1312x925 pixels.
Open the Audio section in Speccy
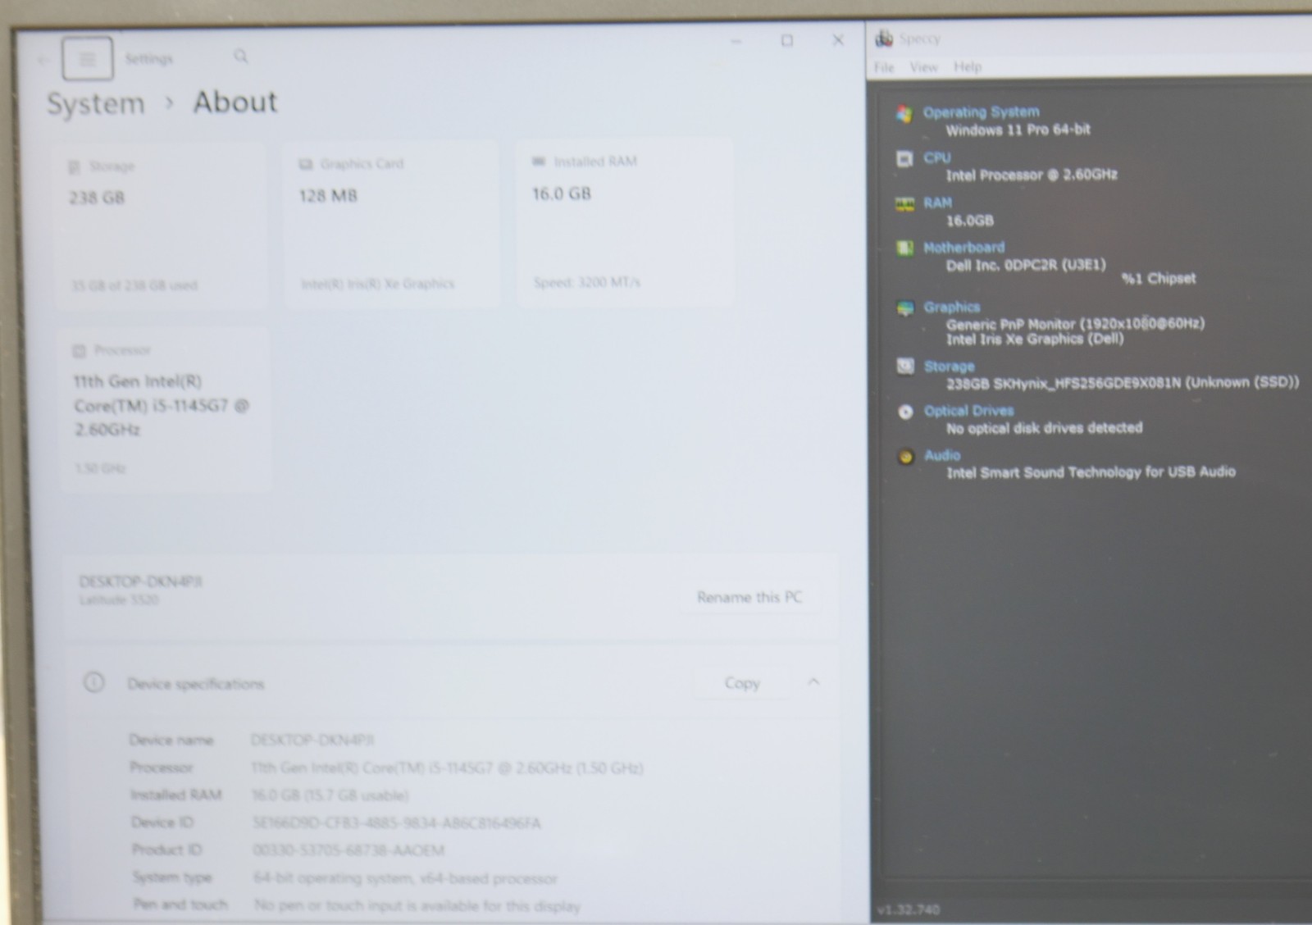tap(942, 455)
